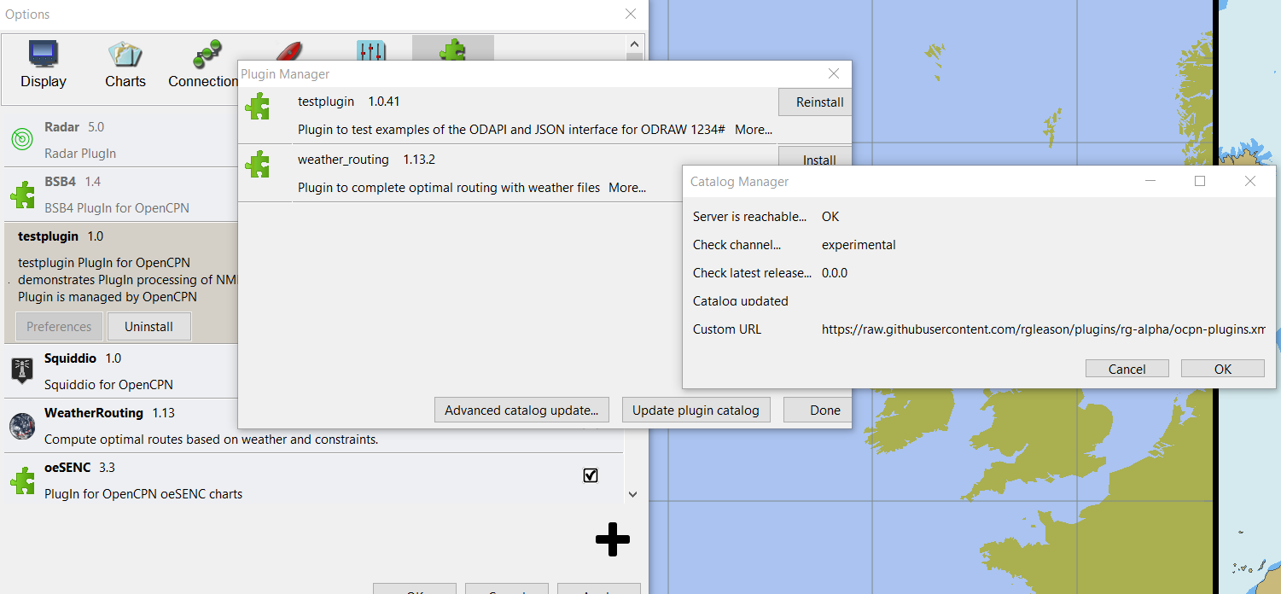The width and height of the screenshot is (1281, 594).
Task: Click the oeSENC plugin puzzle icon
Action: [x=22, y=480]
